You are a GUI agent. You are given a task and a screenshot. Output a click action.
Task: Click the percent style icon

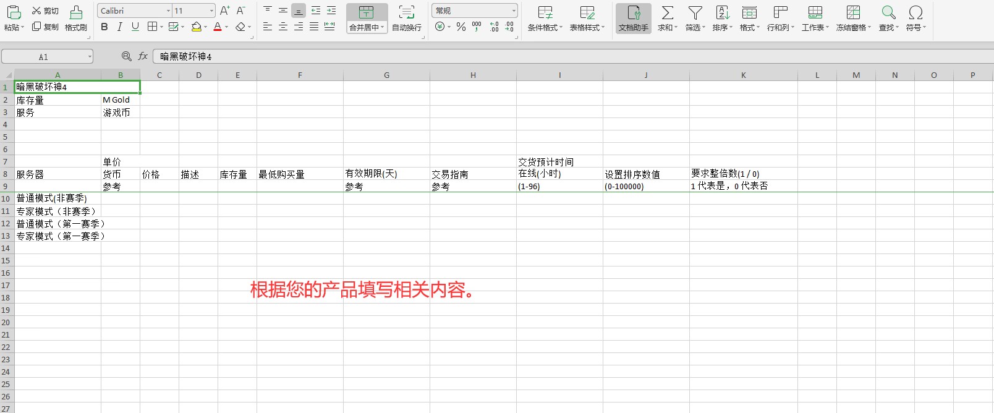461,27
